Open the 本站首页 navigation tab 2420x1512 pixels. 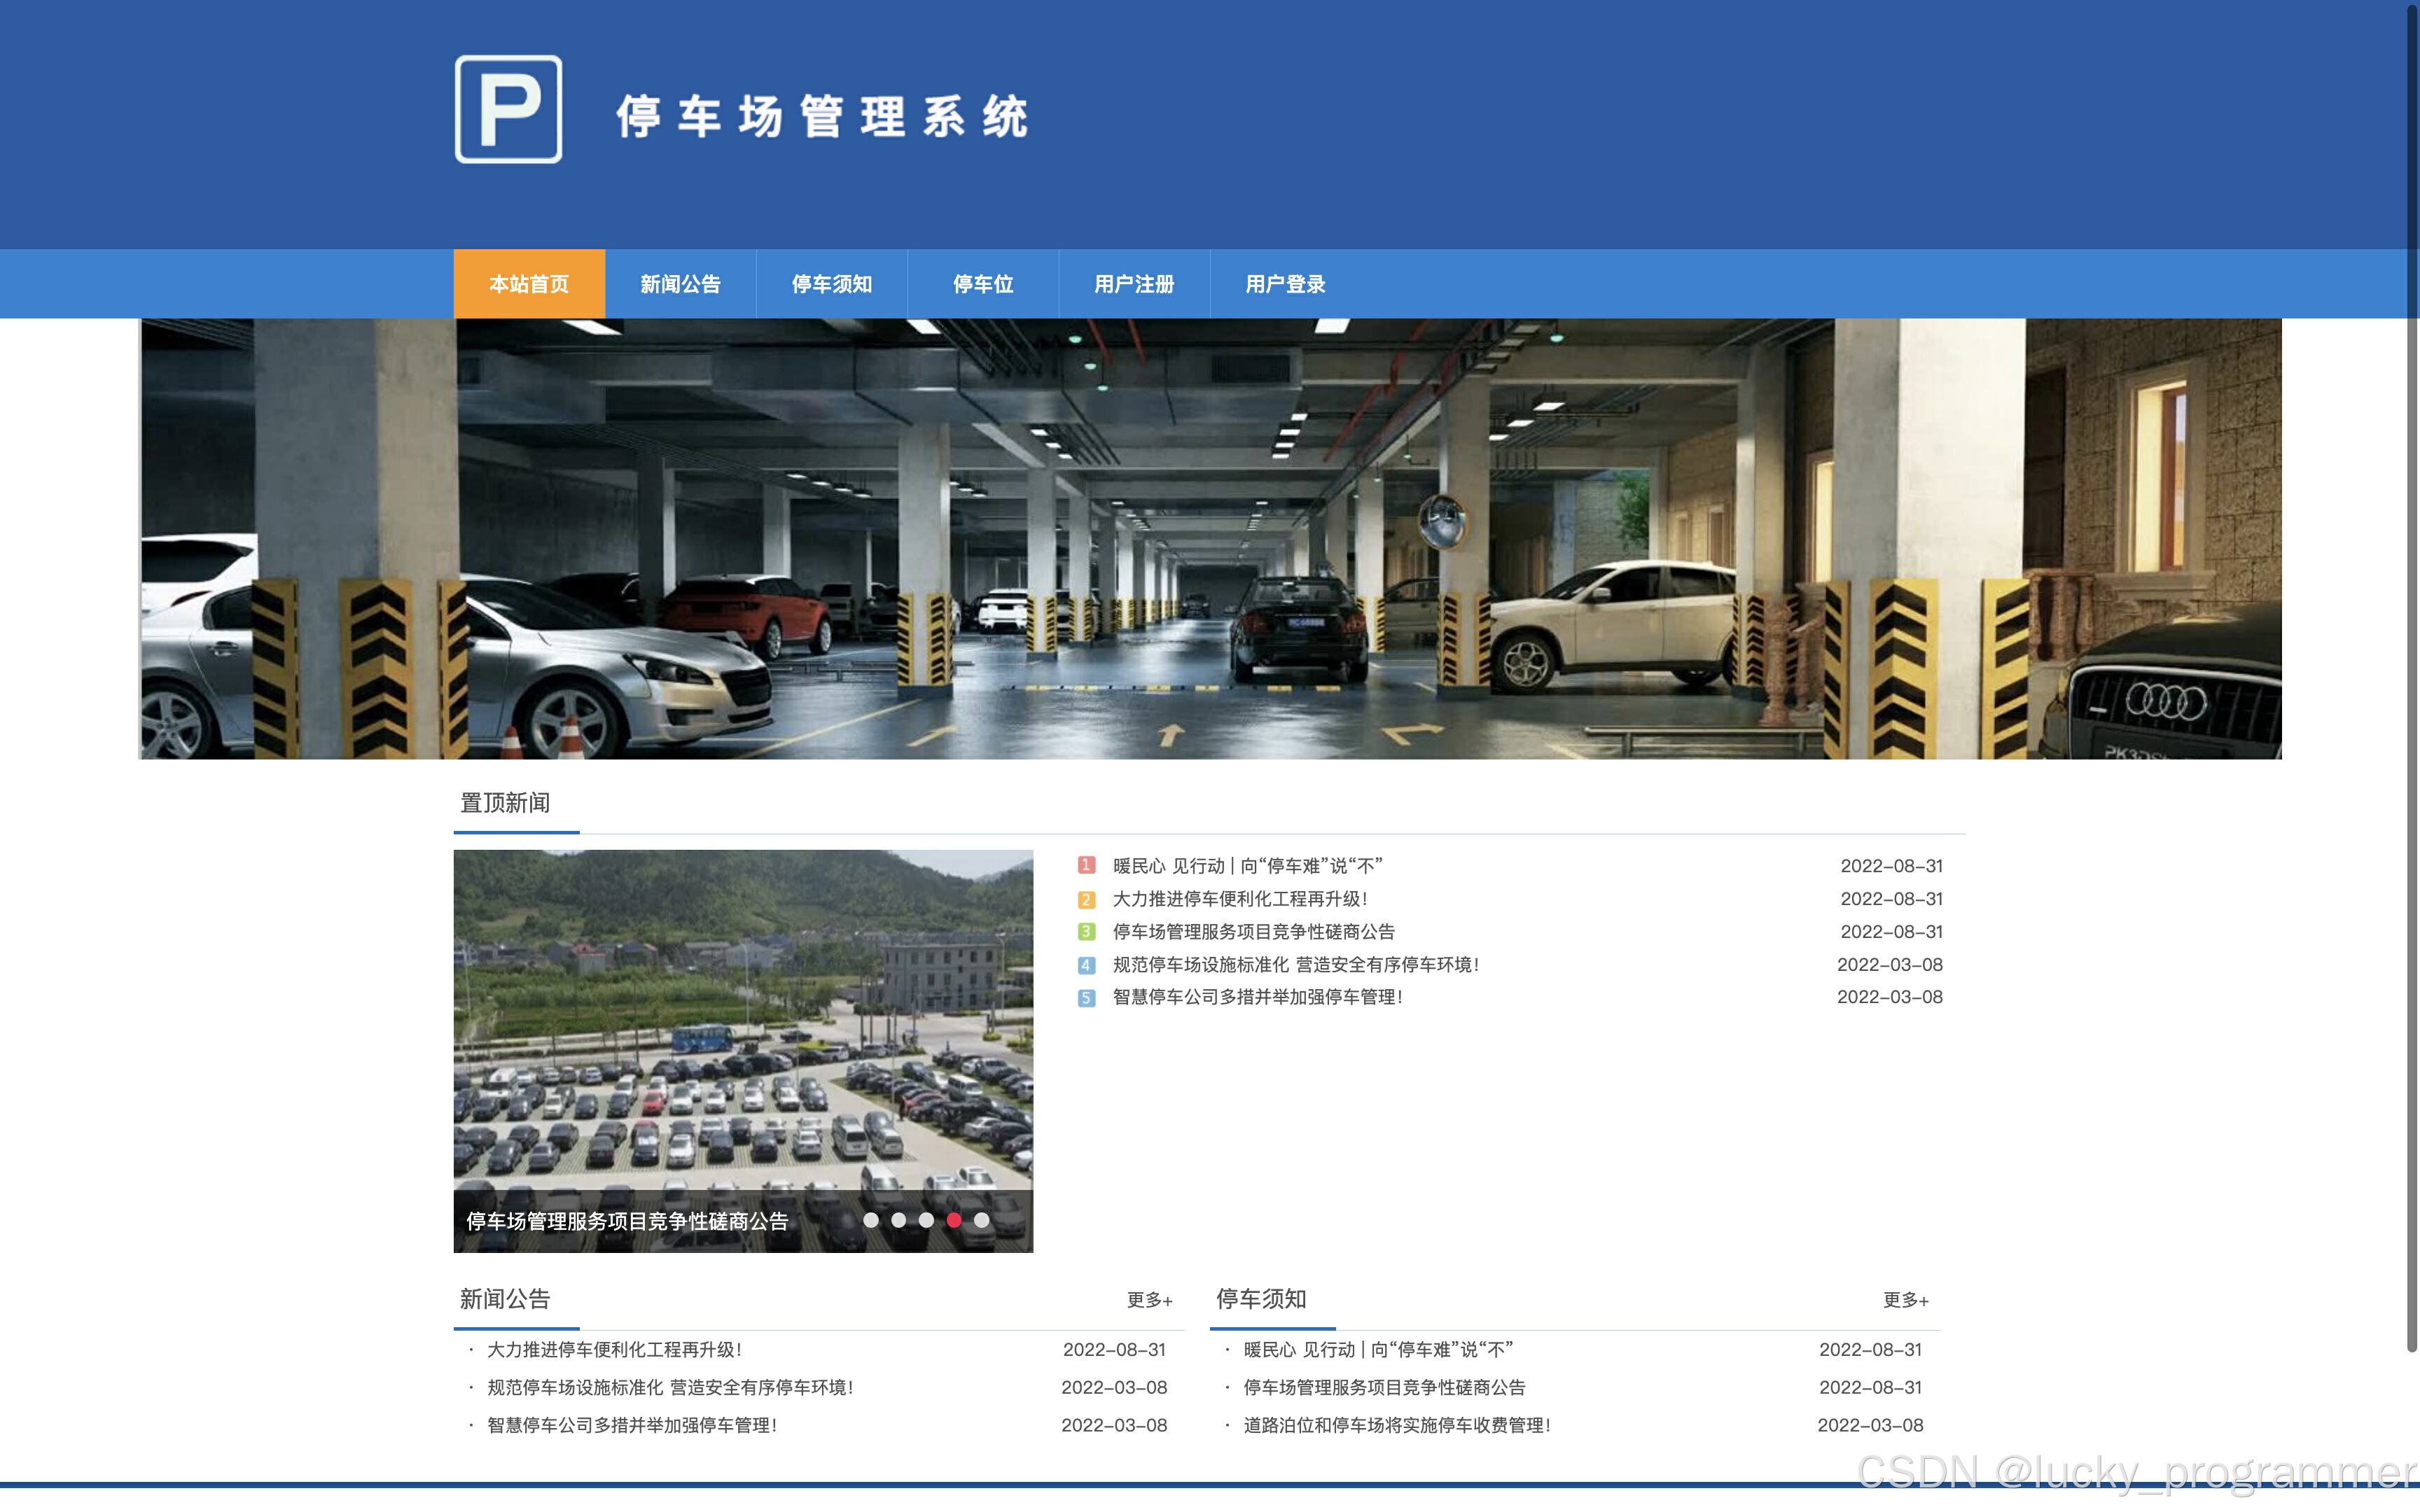pyautogui.click(x=529, y=284)
